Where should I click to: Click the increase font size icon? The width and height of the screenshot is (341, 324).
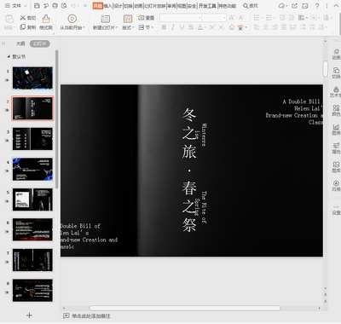[x=232, y=18]
